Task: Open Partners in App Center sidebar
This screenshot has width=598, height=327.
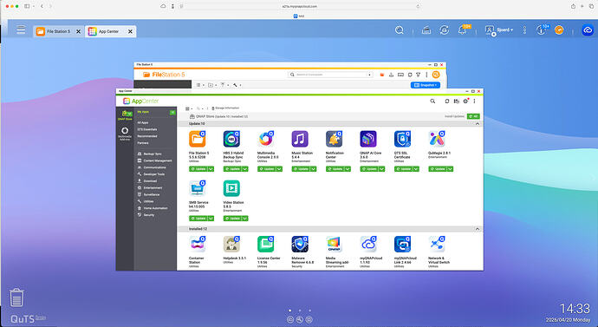Action: coord(143,143)
